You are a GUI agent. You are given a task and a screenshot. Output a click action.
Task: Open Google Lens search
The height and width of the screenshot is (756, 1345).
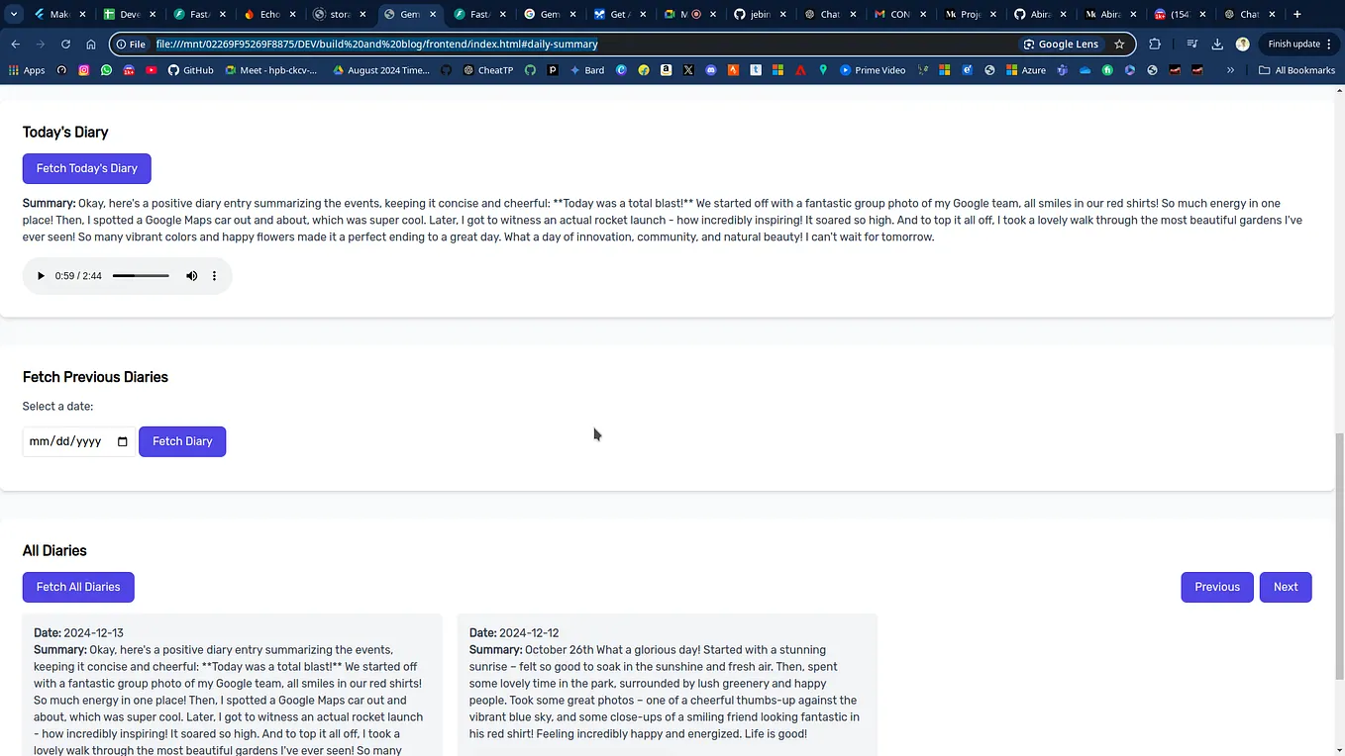coord(1061,45)
